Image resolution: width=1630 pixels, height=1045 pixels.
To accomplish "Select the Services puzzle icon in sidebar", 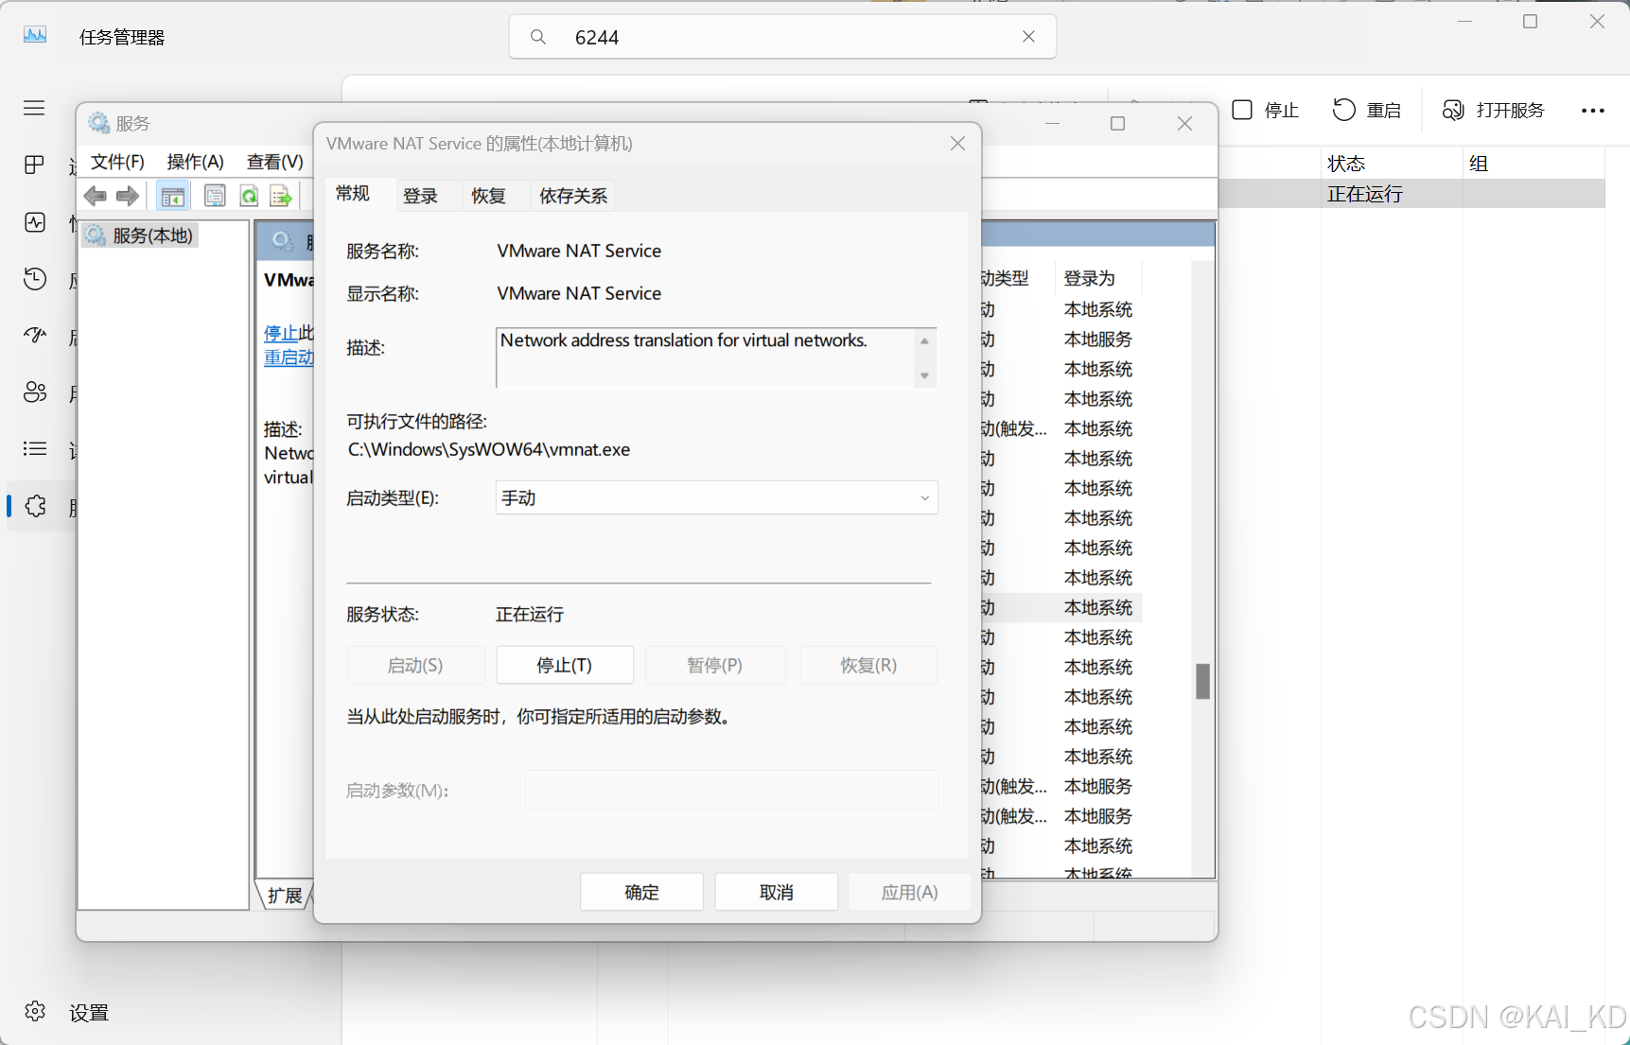I will click(x=36, y=506).
